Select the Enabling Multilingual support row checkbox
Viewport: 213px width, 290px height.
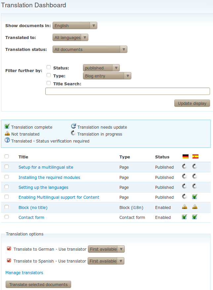tap(7, 197)
